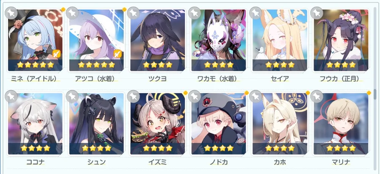Click orange weapon badge on アツコ（水着）
This screenshot has height=174, width=380.
[117, 54]
